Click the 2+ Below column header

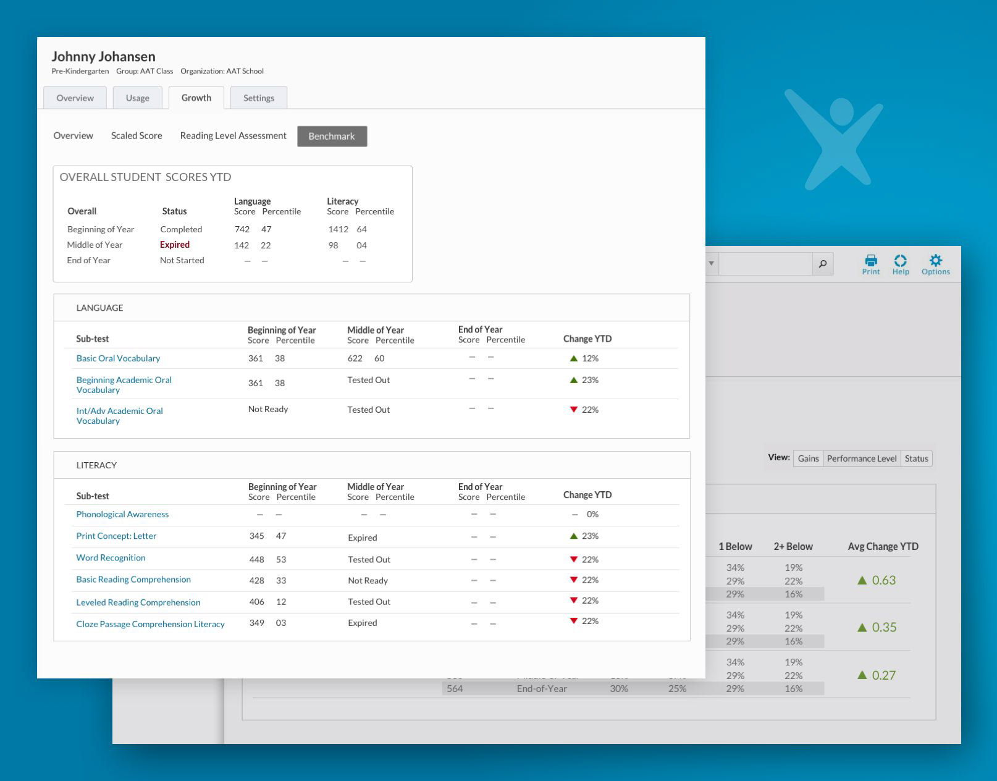pyautogui.click(x=793, y=546)
